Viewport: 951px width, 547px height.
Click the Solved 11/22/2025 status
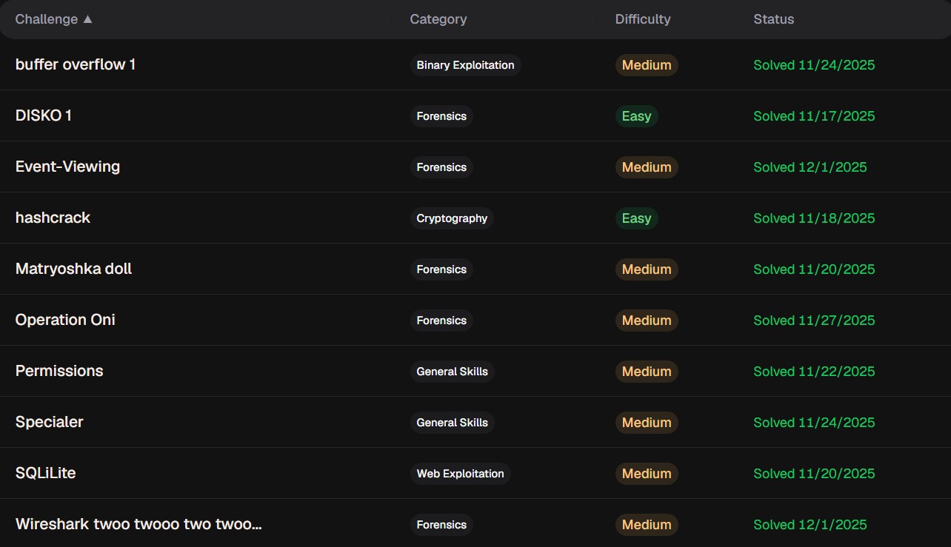814,372
